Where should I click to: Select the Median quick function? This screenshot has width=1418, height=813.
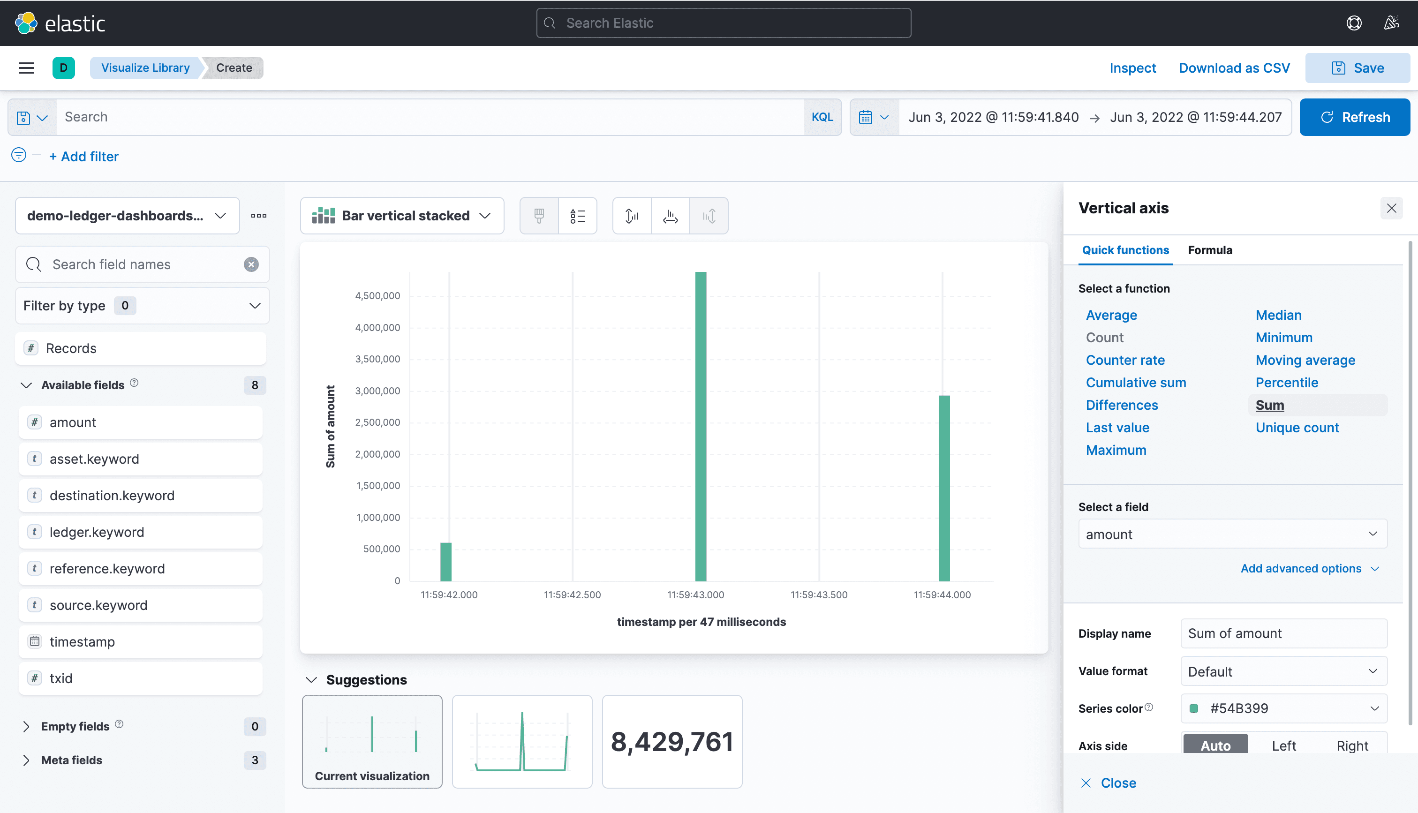1278,315
